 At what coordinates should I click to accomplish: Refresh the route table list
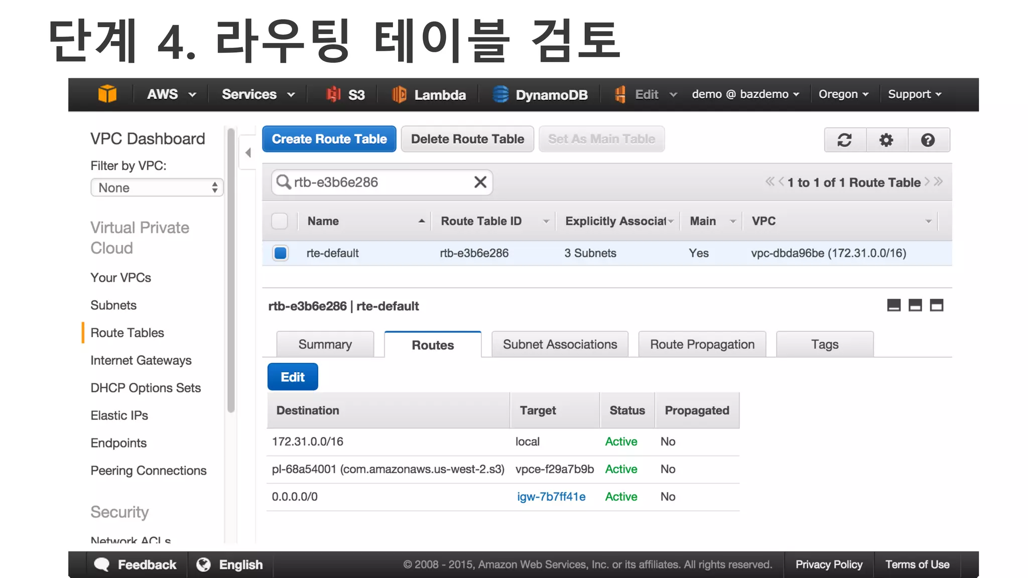(845, 140)
